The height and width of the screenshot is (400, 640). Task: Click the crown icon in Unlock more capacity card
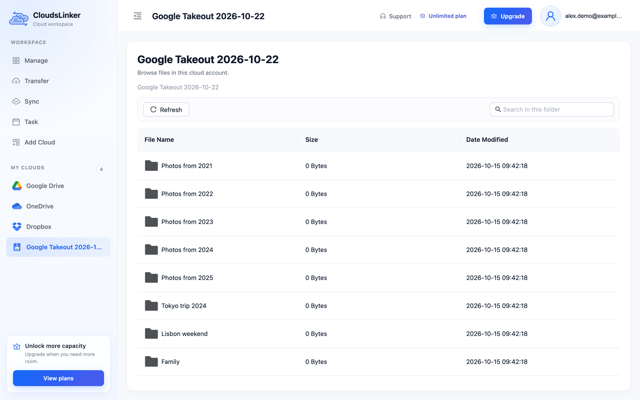(x=17, y=346)
